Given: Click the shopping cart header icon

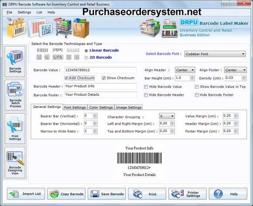Looking at the screenshot, I should point(63,28).
